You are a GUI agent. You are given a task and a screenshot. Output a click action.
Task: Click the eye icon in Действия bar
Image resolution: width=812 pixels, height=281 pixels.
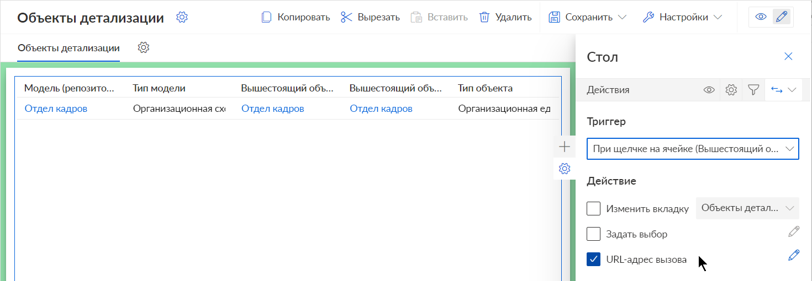pos(709,90)
